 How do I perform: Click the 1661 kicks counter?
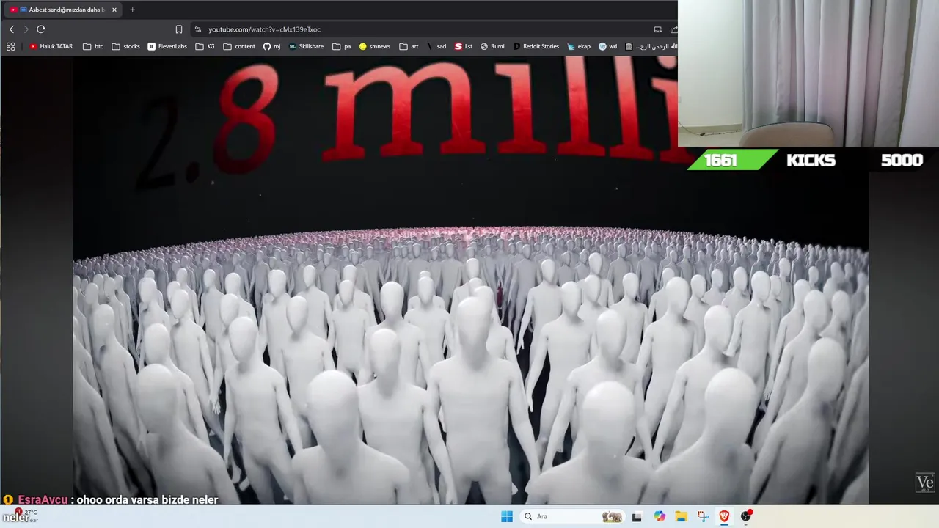pyautogui.click(x=720, y=160)
